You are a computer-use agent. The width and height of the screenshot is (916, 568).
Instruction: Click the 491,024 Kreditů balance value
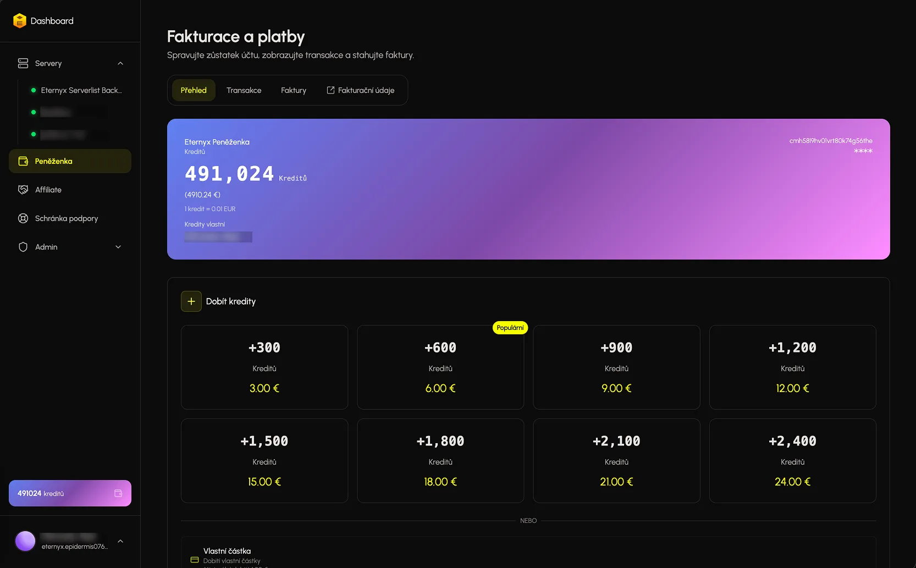(x=246, y=174)
